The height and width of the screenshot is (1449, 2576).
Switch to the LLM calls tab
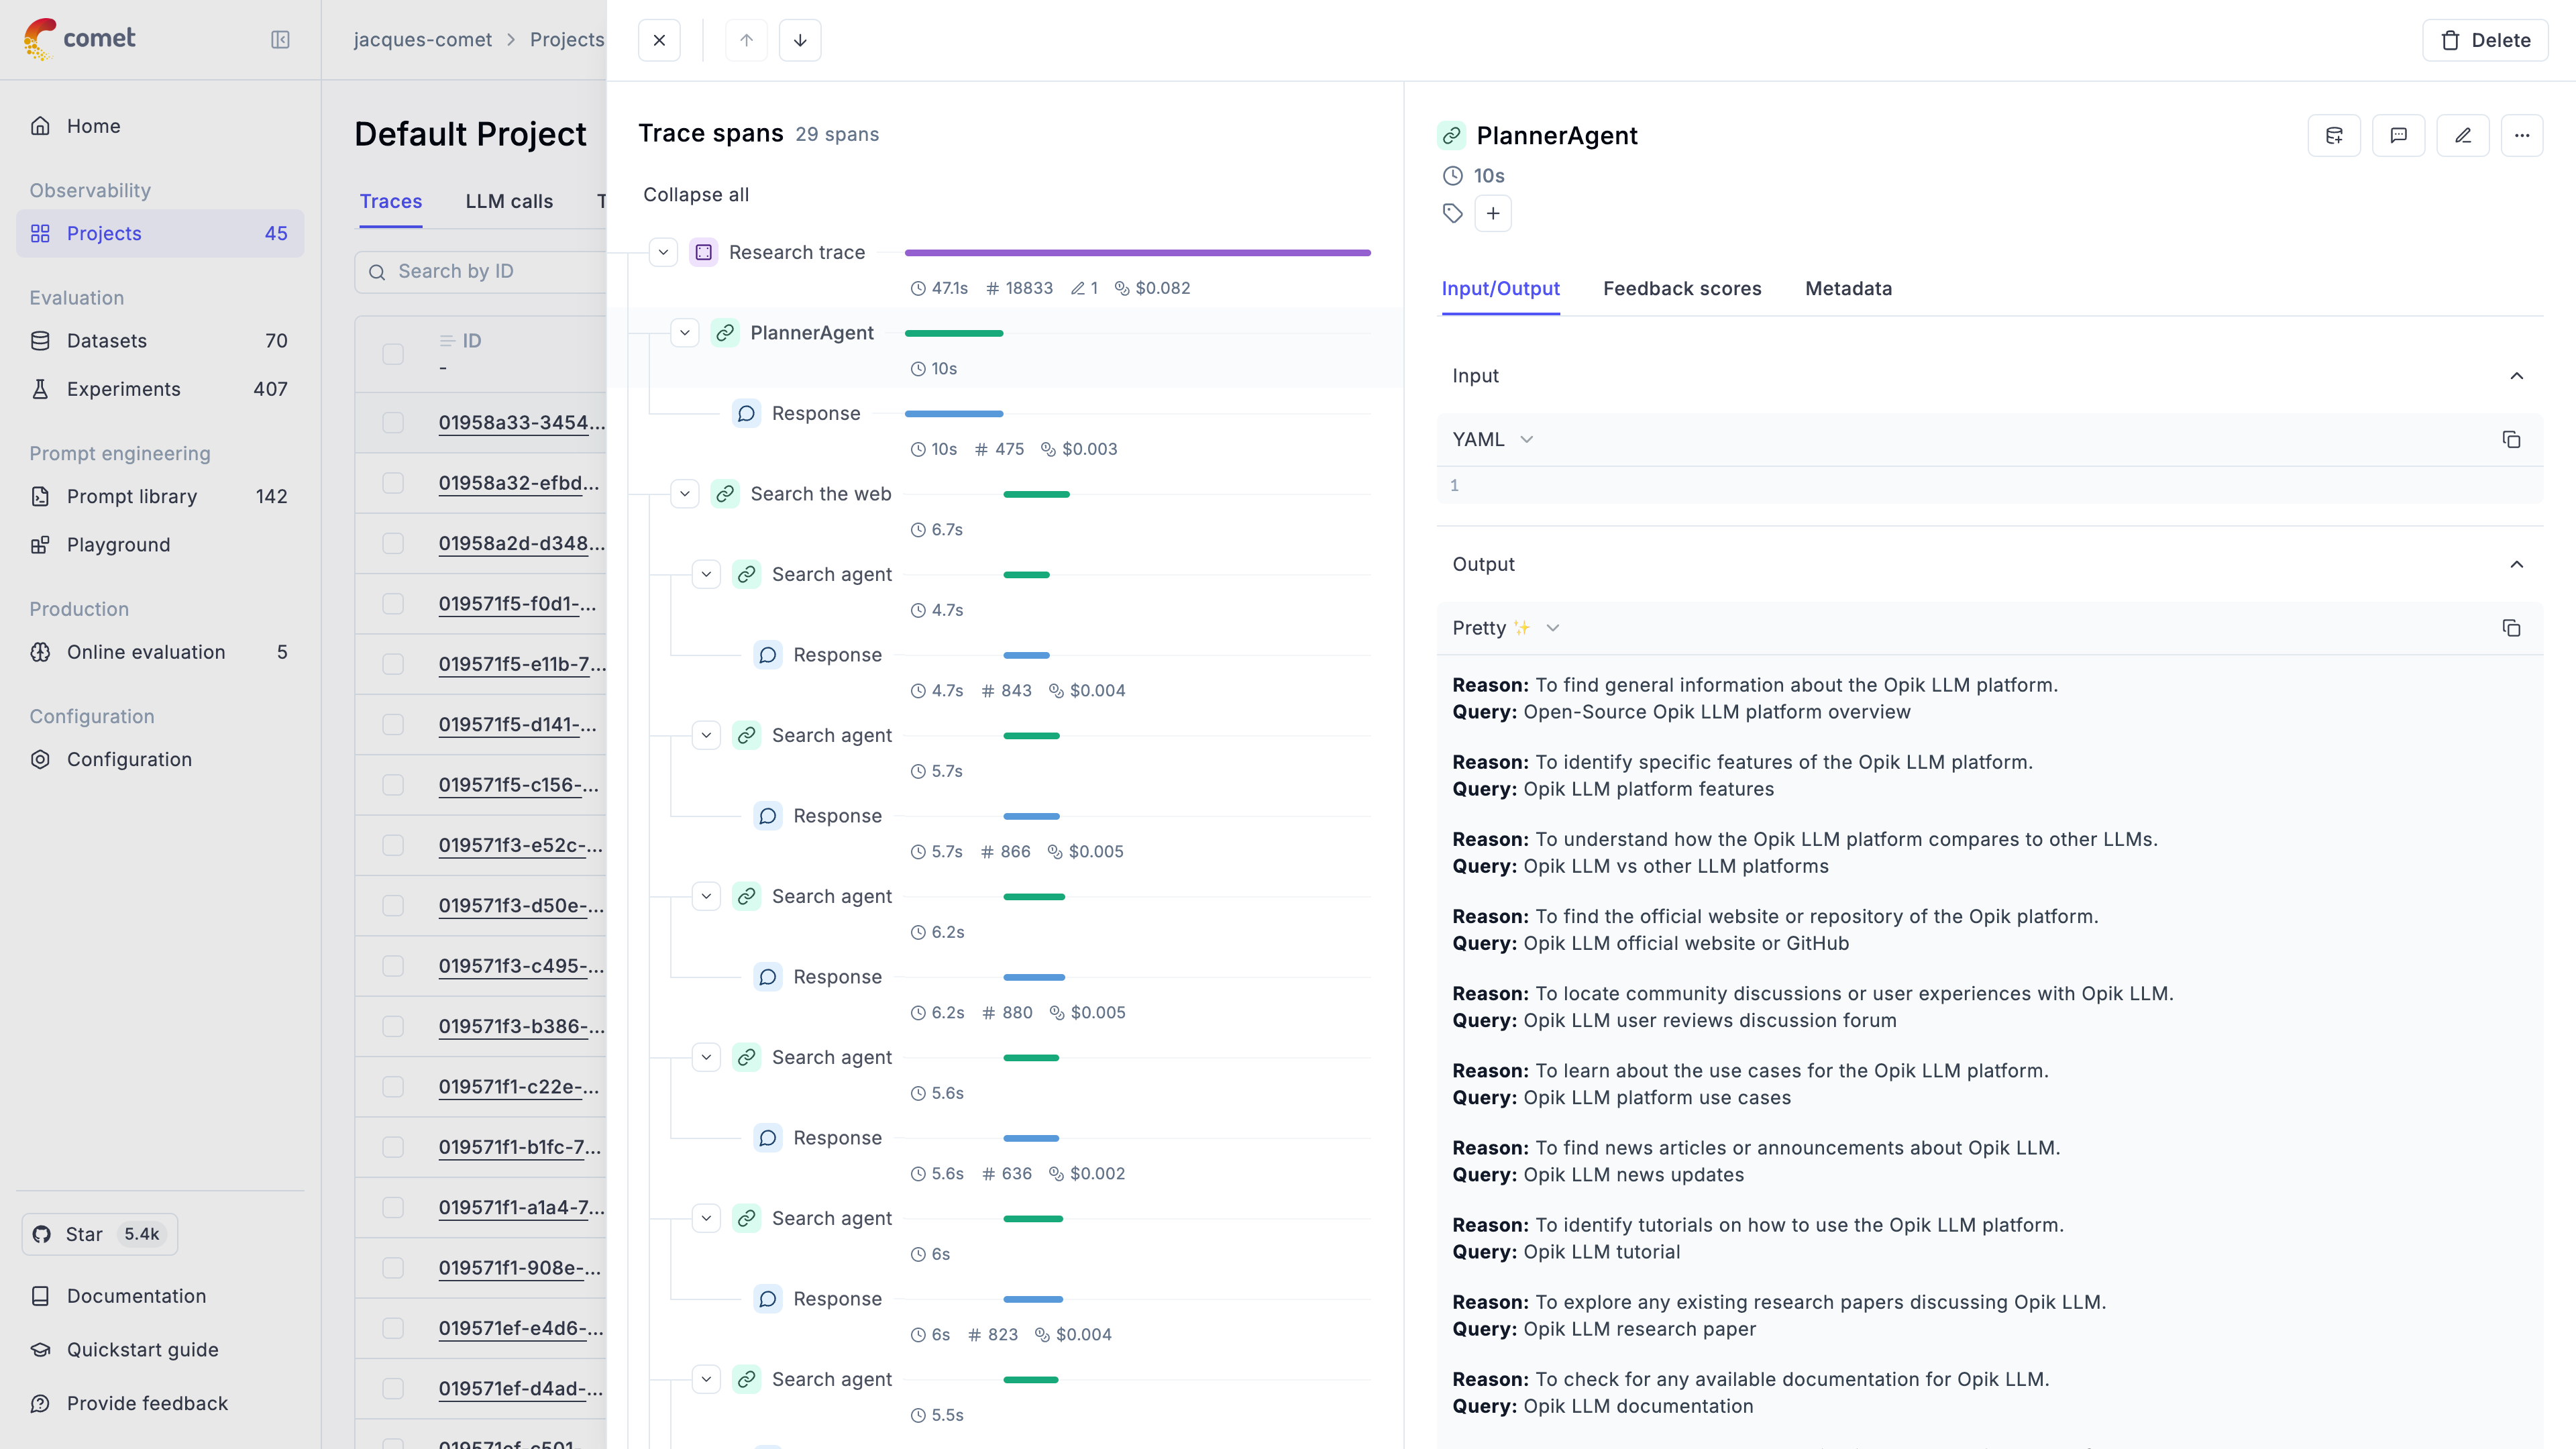[x=509, y=201]
